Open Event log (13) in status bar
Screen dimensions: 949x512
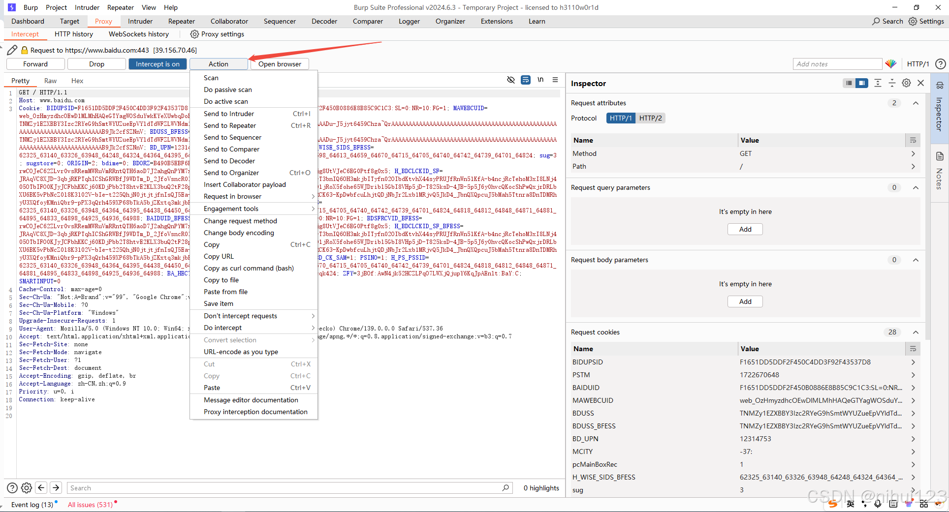(x=32, y=505)
